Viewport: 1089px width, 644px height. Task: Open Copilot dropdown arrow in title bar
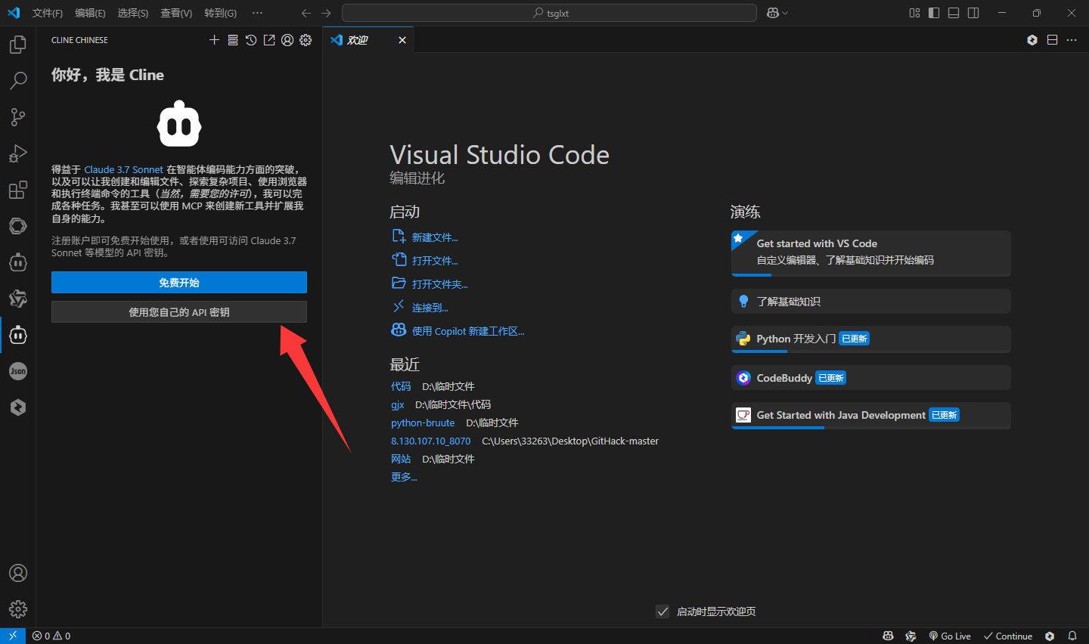[786, 13]
